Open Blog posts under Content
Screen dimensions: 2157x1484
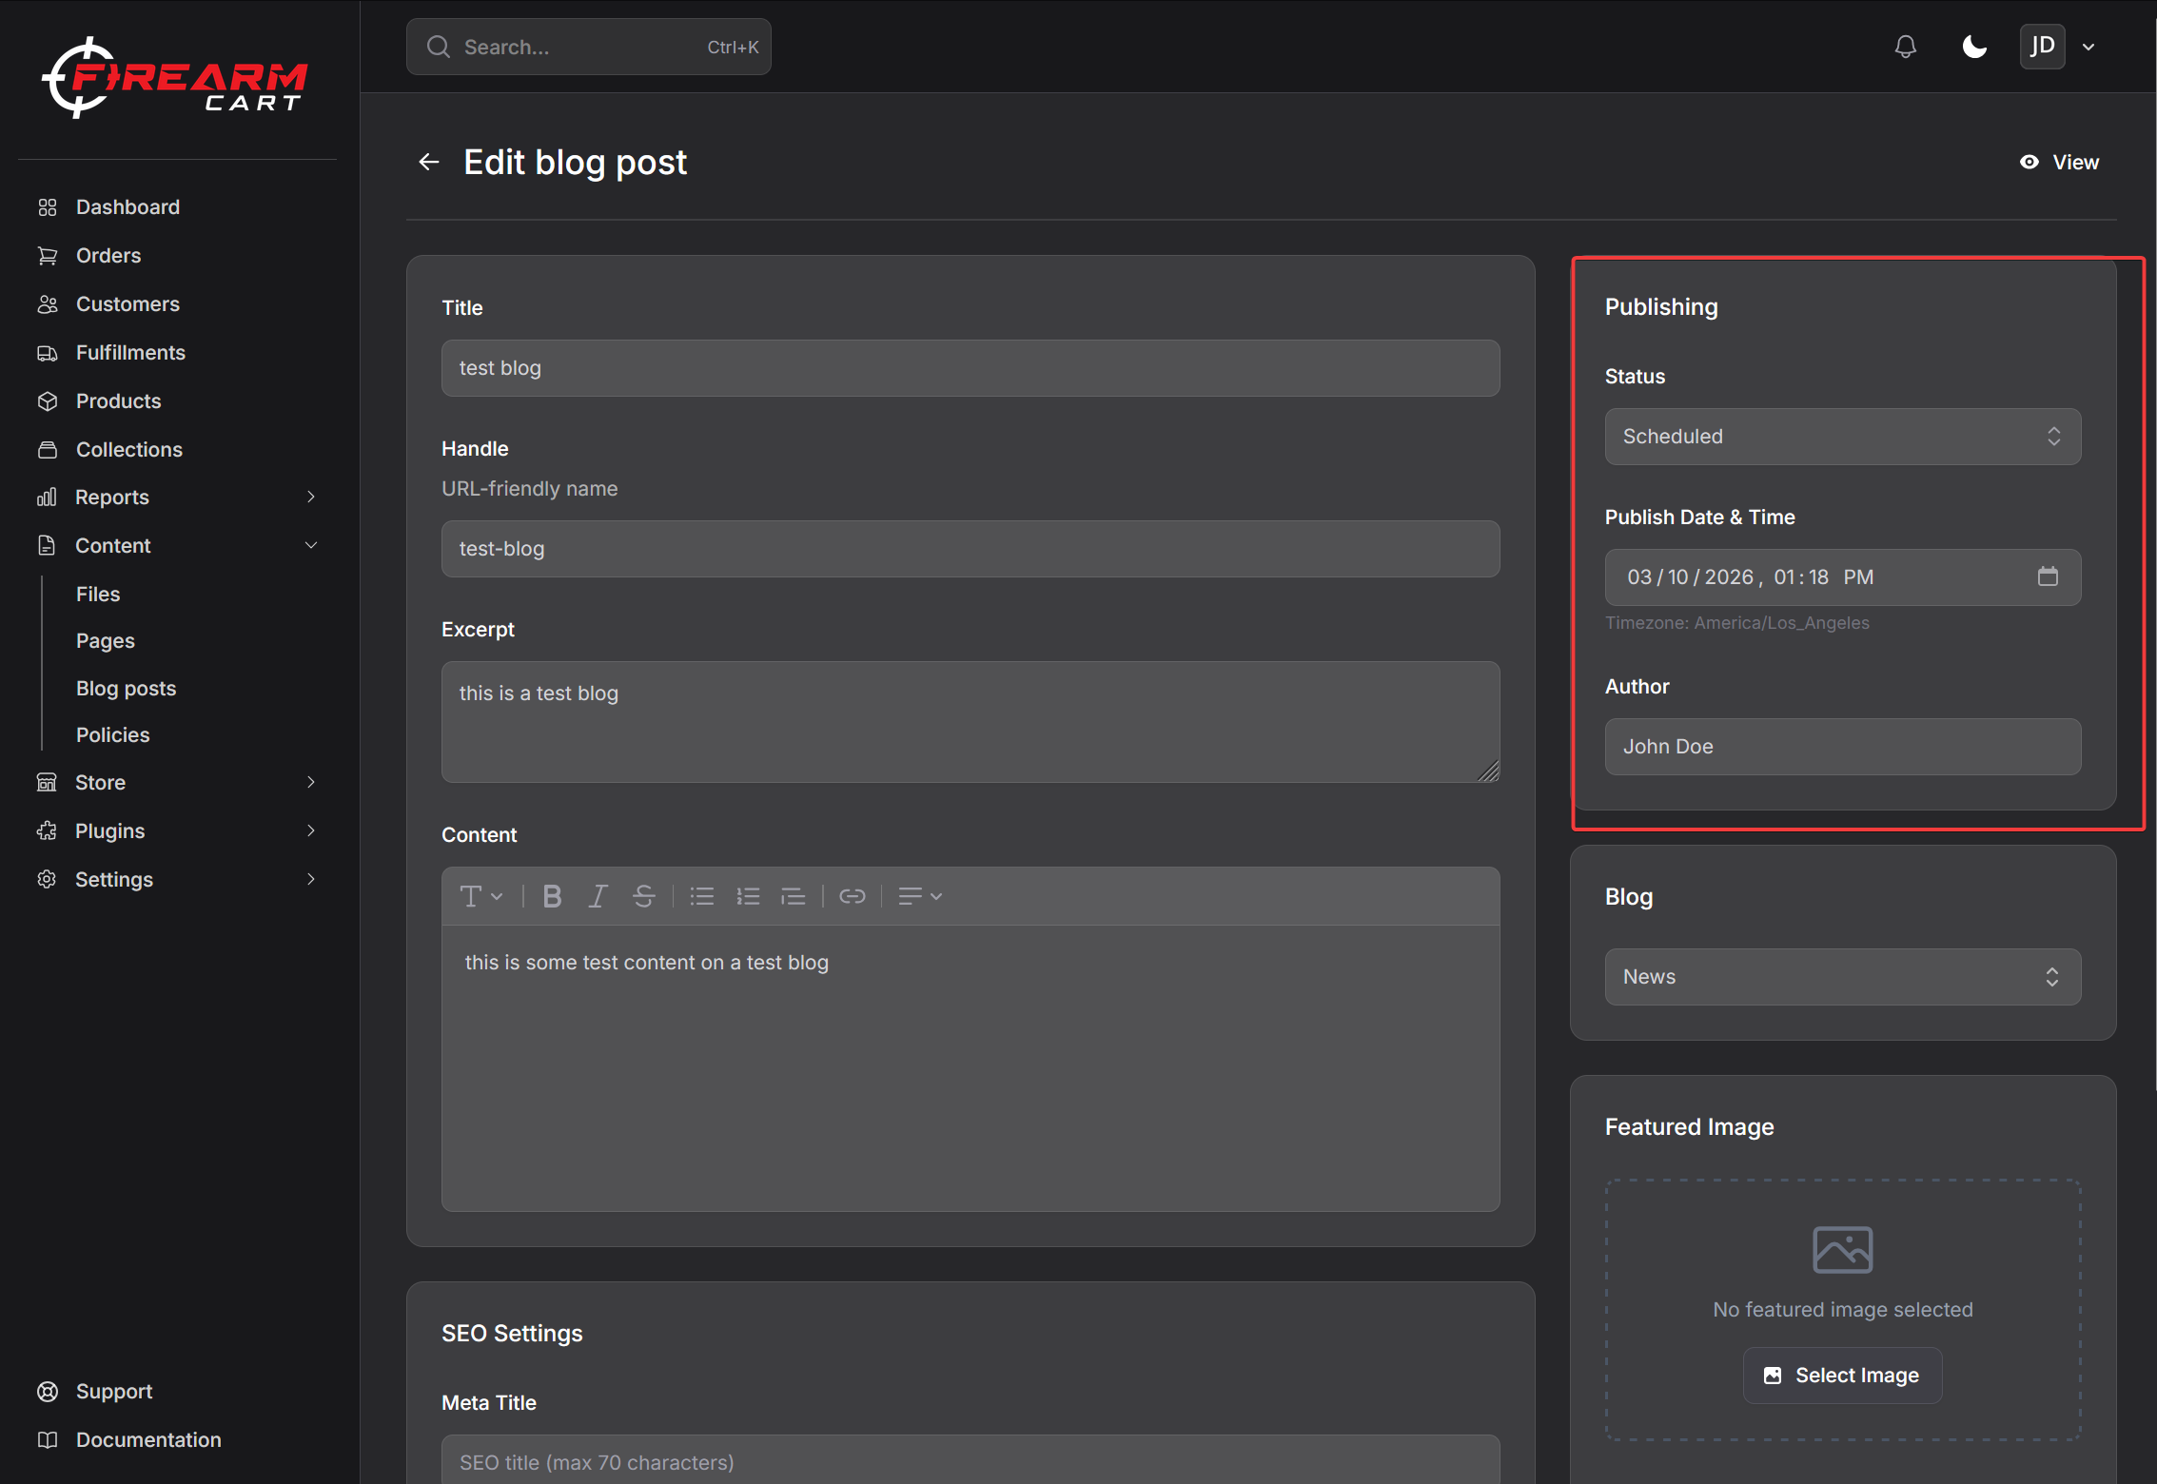[x=126, y=688]
